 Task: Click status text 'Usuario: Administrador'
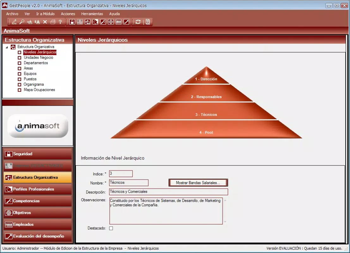pyautogui.click(x=21, y=248)
